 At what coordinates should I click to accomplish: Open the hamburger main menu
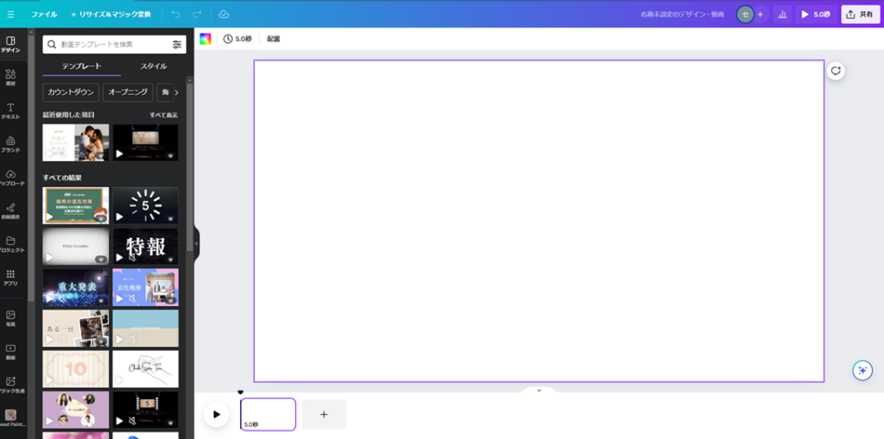coord(10,15)
